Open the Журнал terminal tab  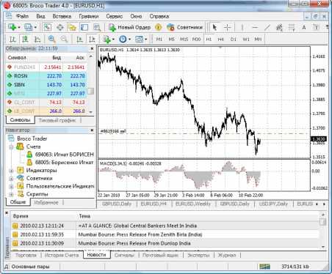click(x=227, y=255)
